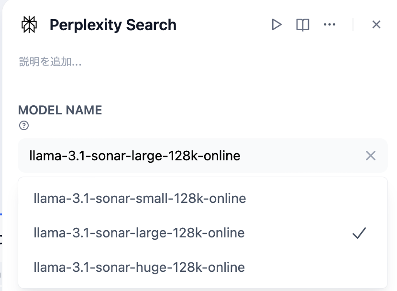Screen dimensions: 397x291
Task: Click the MODEL NAME section heading
Action: coord(60,110)
